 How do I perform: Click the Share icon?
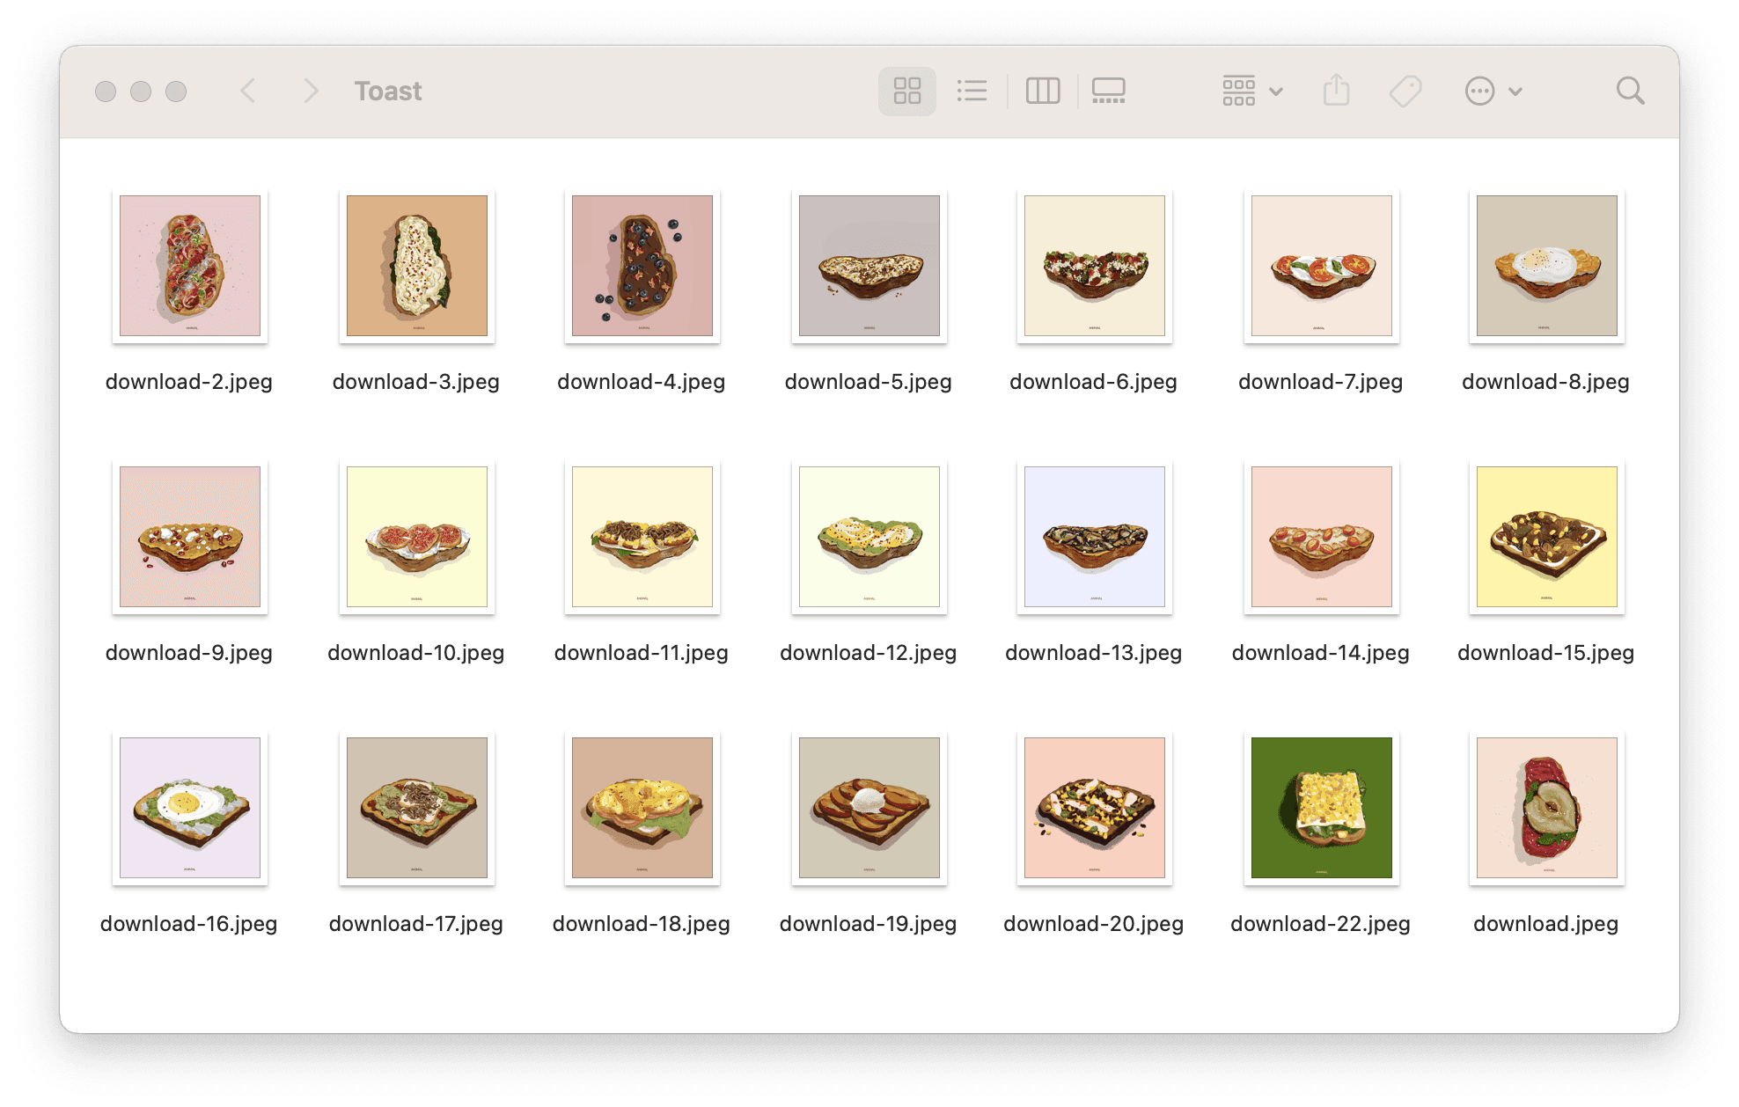point(1336,91)
